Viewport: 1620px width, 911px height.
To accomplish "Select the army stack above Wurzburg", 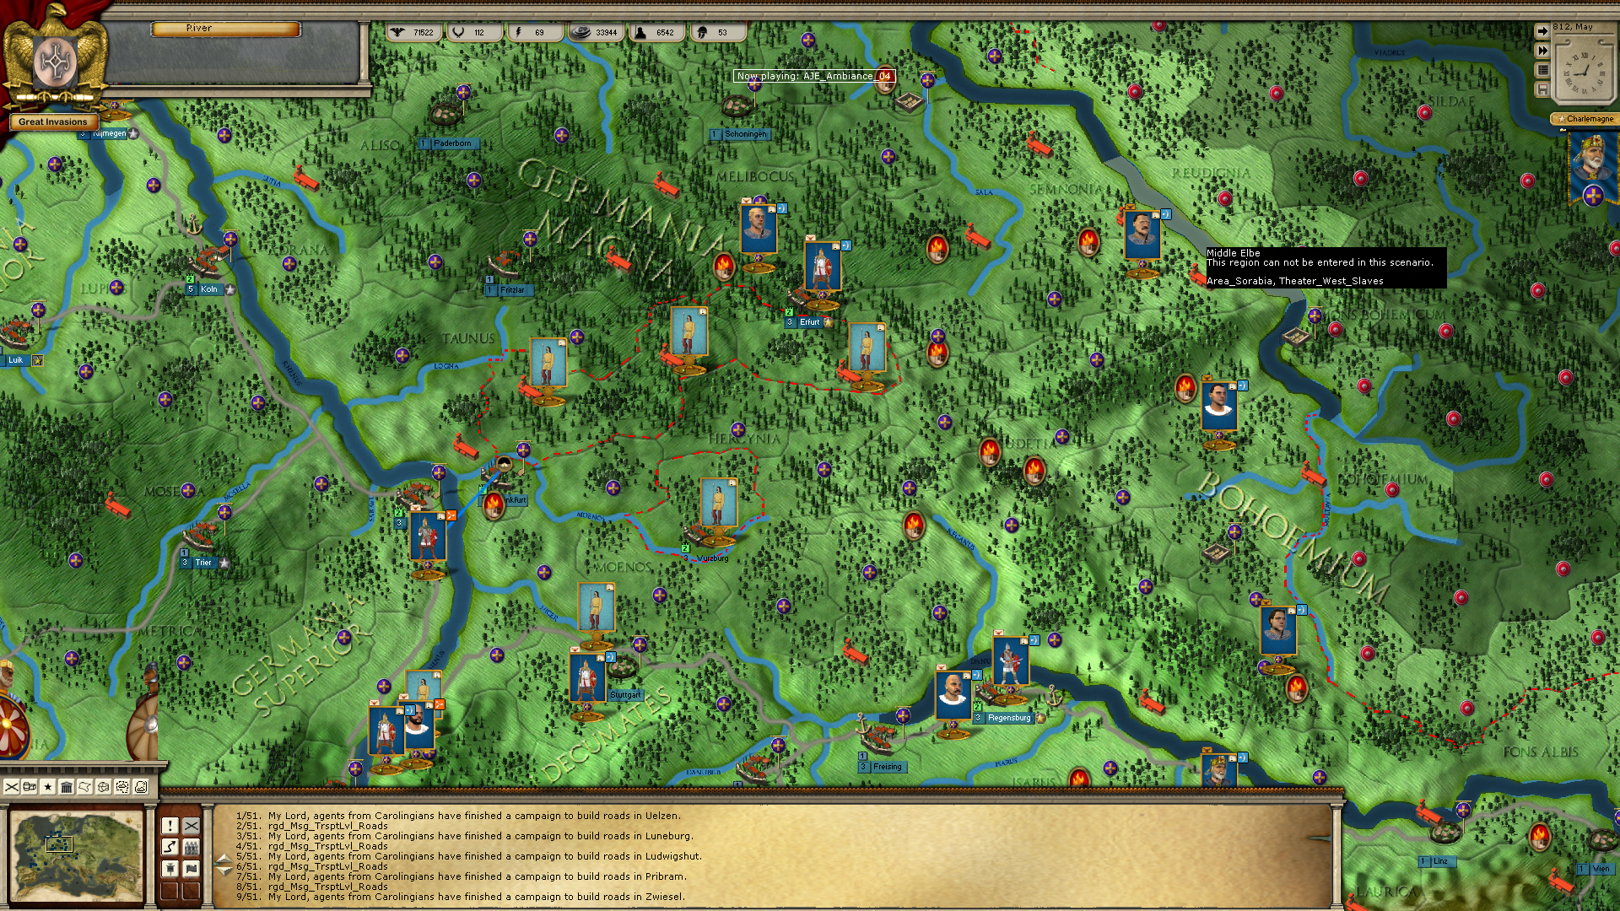I will [719, 503].
